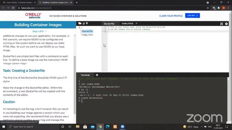
Task: Collapse the root folder in file tree
Action: [x=79, y=27]
